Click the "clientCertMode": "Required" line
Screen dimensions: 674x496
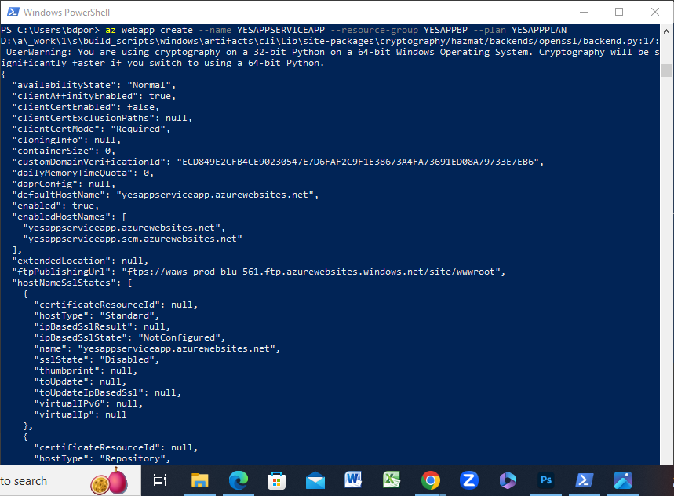[91, 129]
